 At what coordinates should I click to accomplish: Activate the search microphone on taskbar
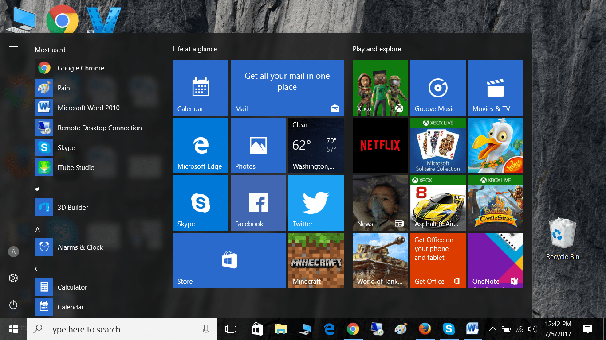click(x=206, y=329)
